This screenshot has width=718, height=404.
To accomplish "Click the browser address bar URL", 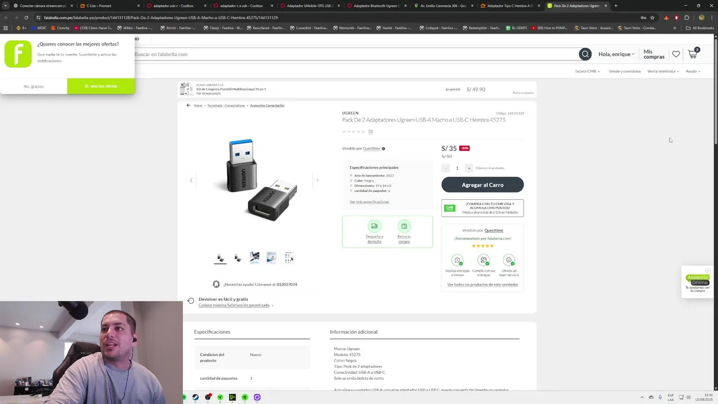I will point(161,17).
